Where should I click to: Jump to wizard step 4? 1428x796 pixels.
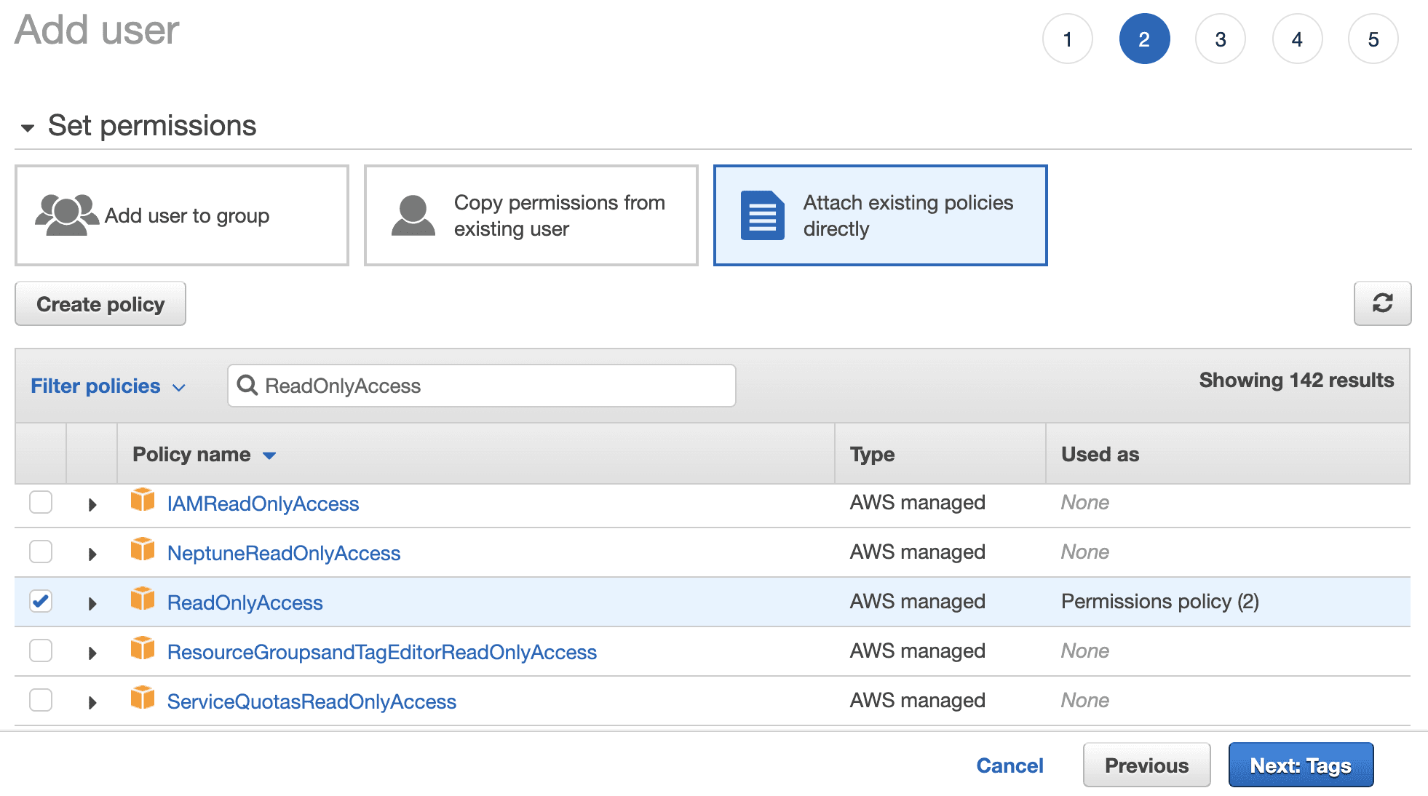(1297, 39)
